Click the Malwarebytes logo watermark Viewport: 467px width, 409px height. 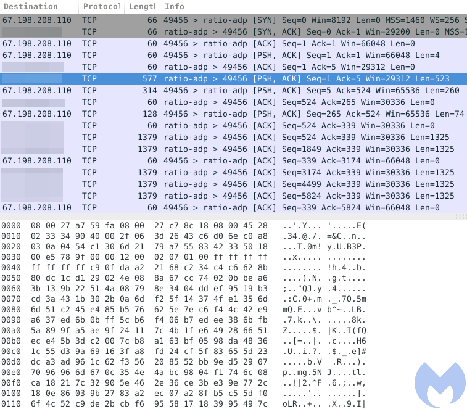coord(440,384)
